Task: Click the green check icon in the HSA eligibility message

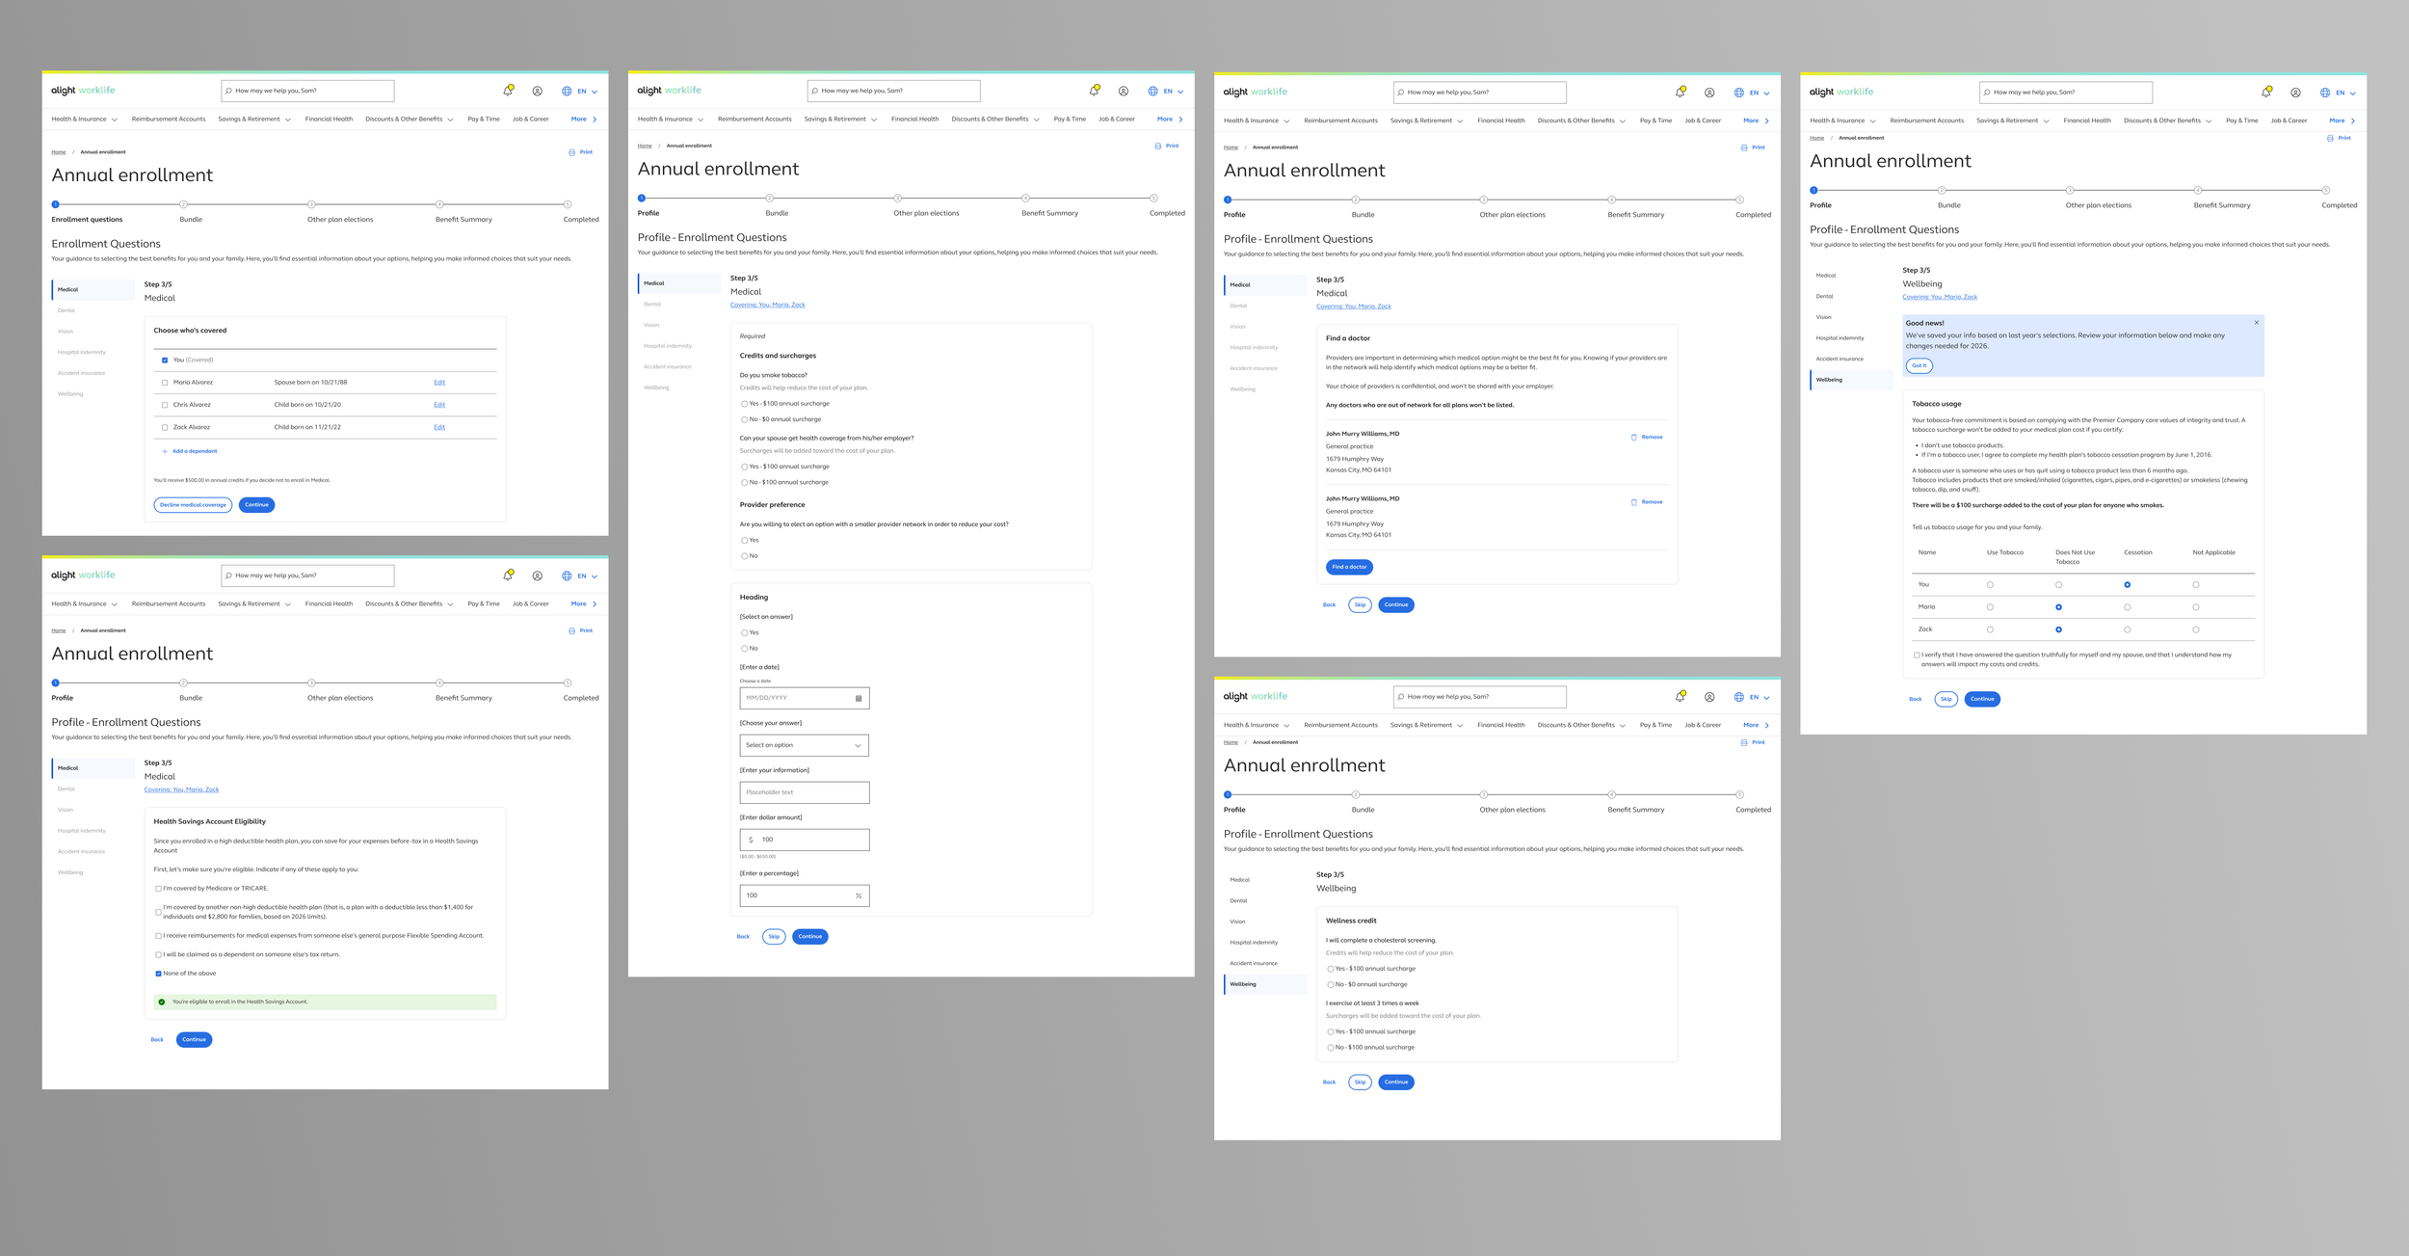Action: coord(162,1002)
